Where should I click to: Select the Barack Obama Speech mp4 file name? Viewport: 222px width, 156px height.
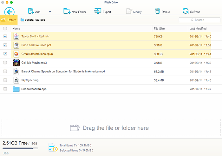(63, 71)
